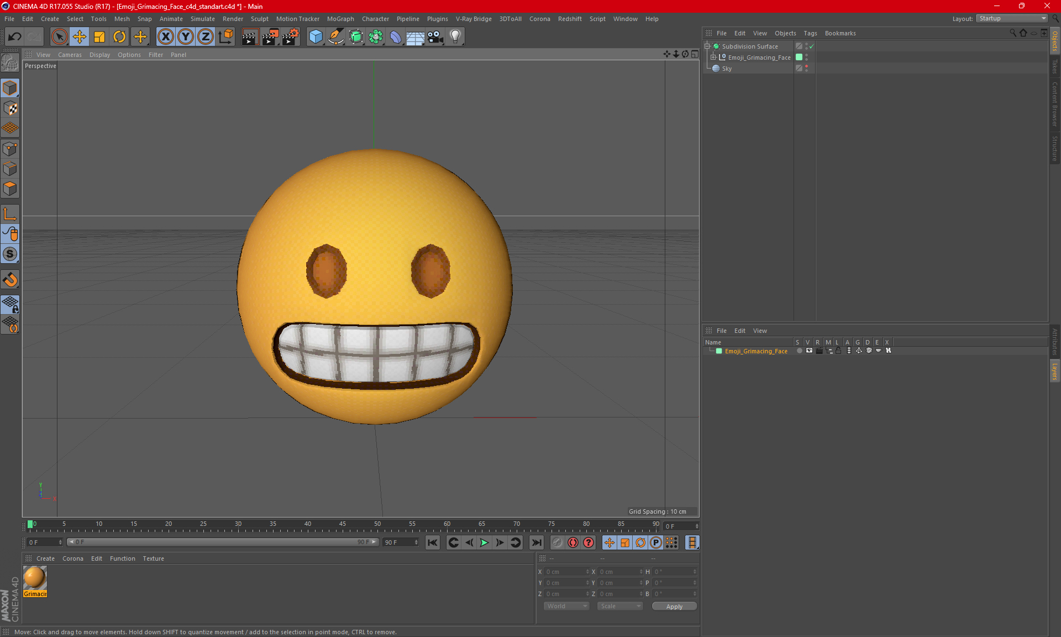Click Emoji_Grimacing_Face layer color swatch in Objects
1061x637 pixels.
click(x=799, y=58)
